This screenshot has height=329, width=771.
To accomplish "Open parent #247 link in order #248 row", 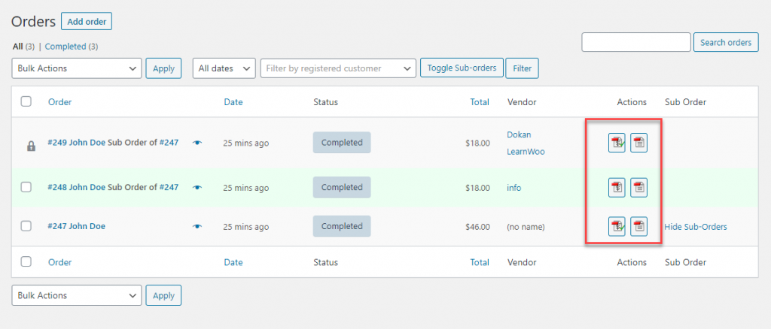I will [169, 187].
